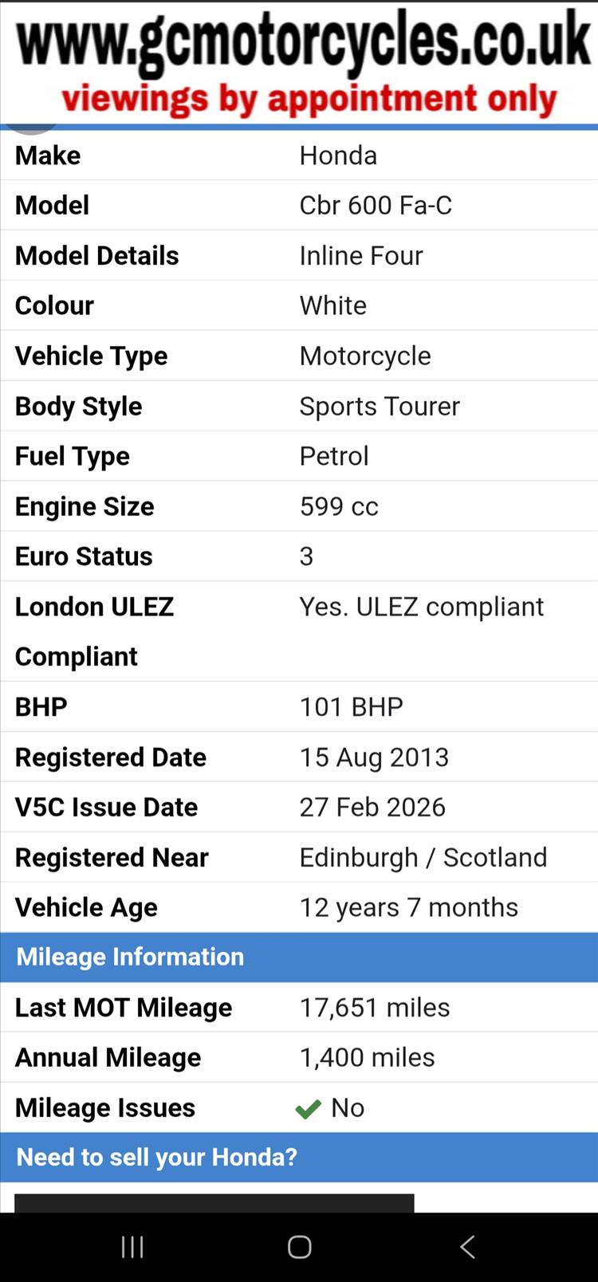Tap the Engine Size '599 cc' value

[x=339, y=506]
